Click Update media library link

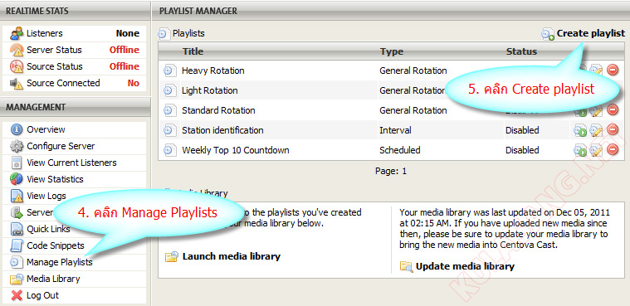(465, 266)
